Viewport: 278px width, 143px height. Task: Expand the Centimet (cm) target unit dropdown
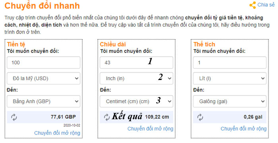(136, 101)
